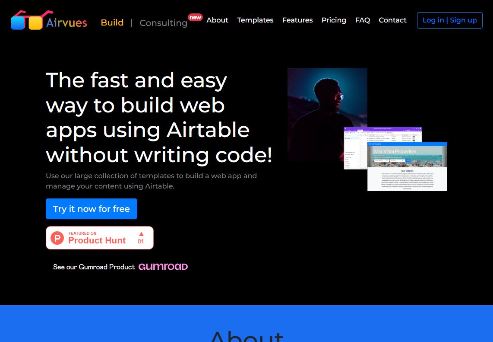The height and width of the screenshot is (342, 493).
Task: Click the Airvues sunglasses logo icon
Action: (32, 20)
